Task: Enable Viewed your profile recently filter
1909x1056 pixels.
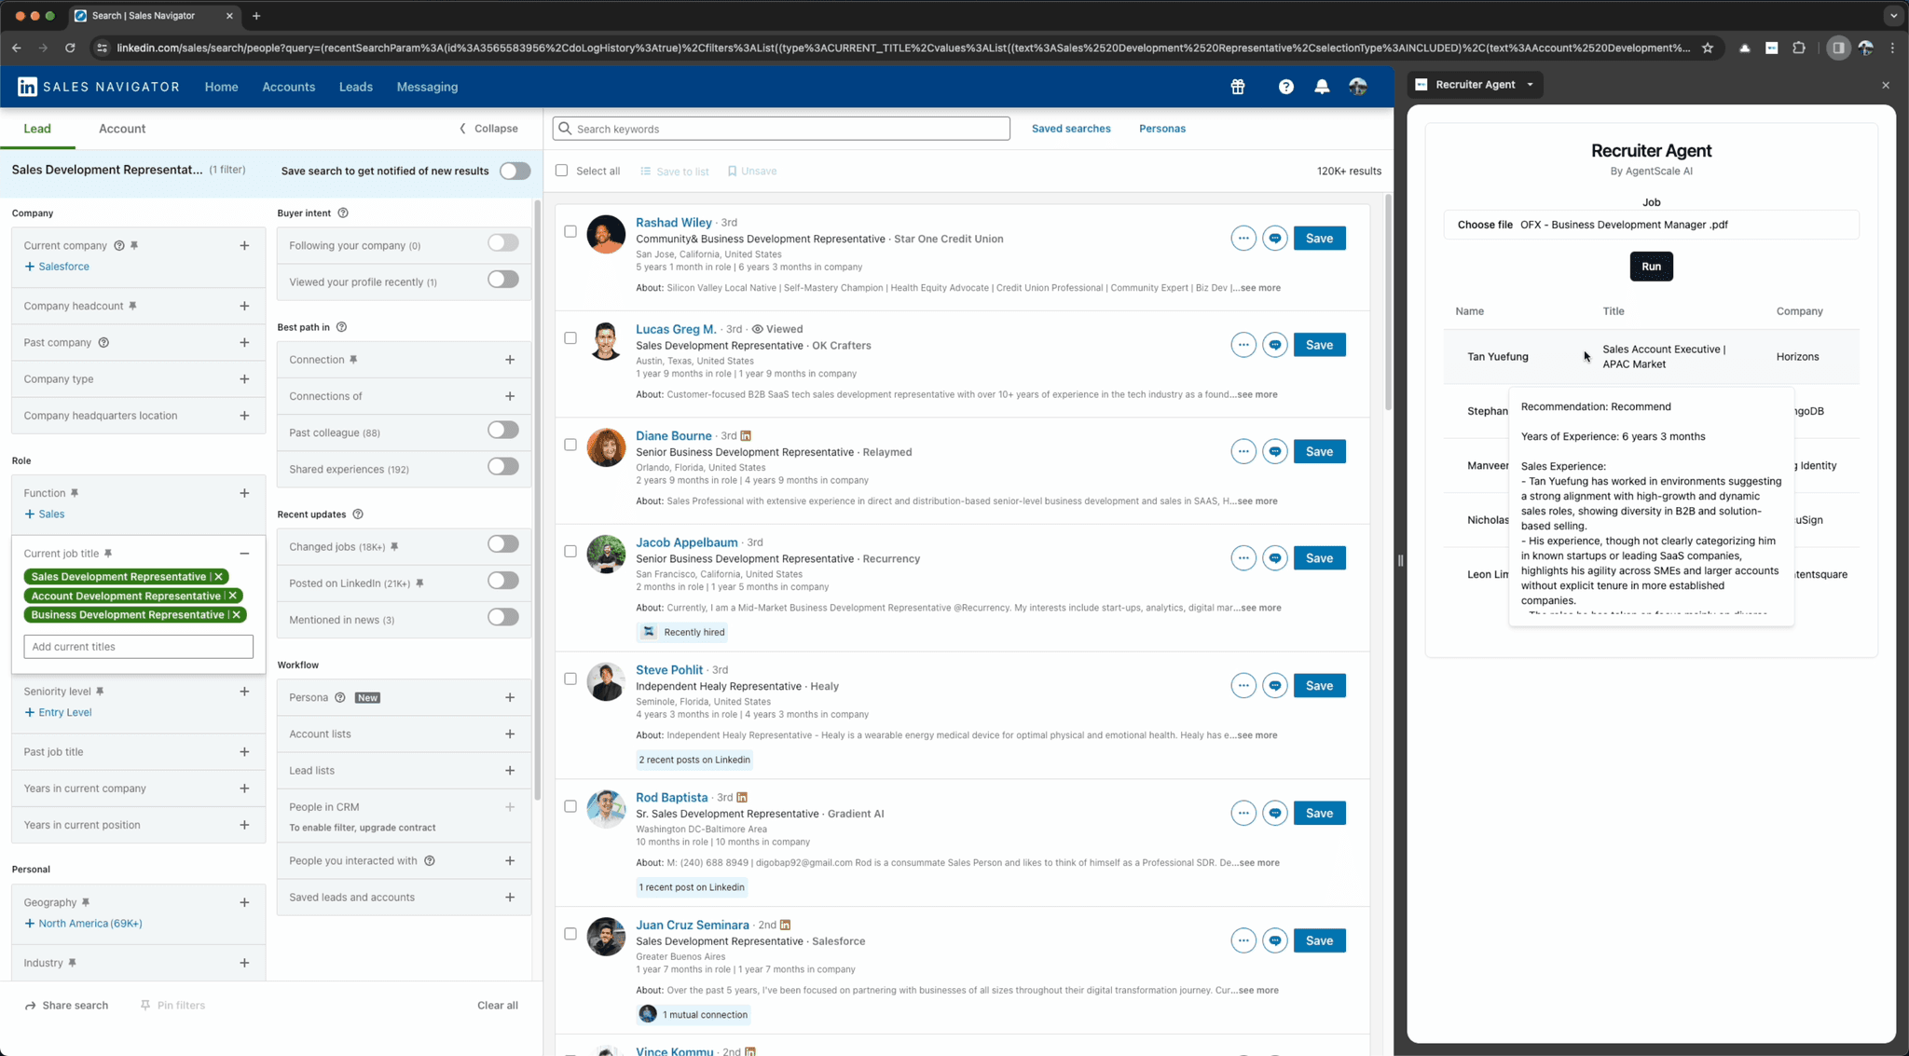Action: (503, 280)
